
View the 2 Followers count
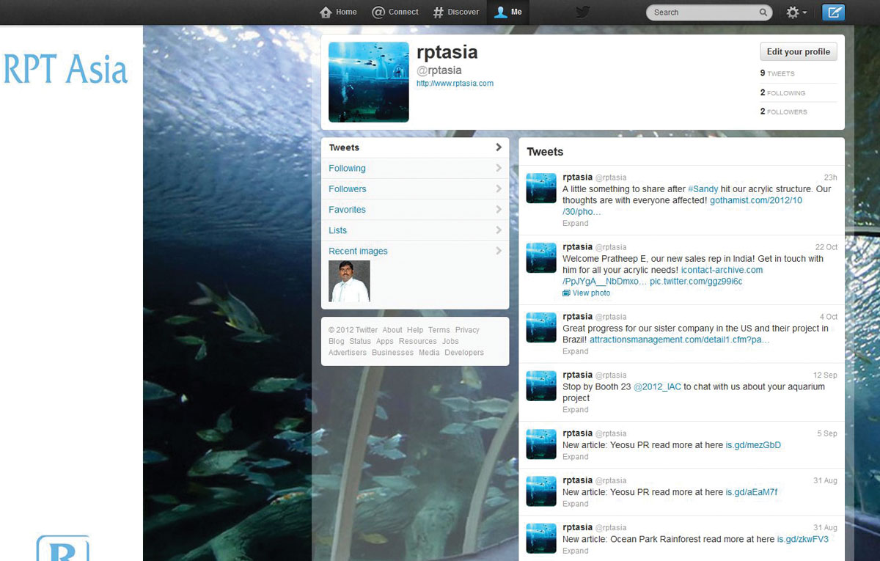(784, 111)
